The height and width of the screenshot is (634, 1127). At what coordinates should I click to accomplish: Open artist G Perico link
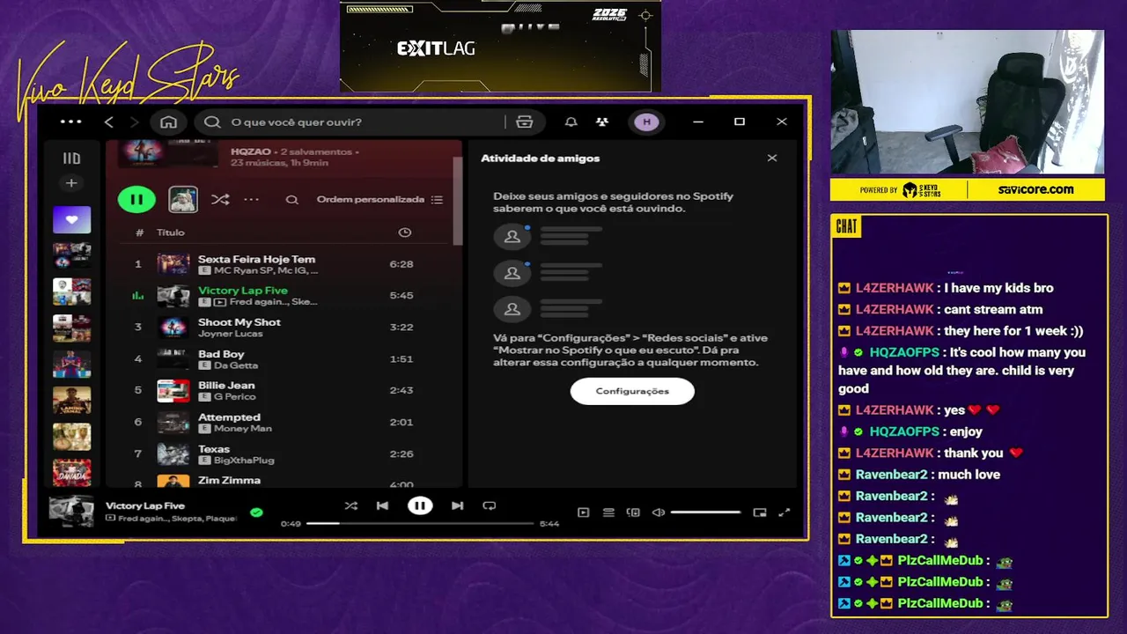pyautogui.click(x=234, y=397)
